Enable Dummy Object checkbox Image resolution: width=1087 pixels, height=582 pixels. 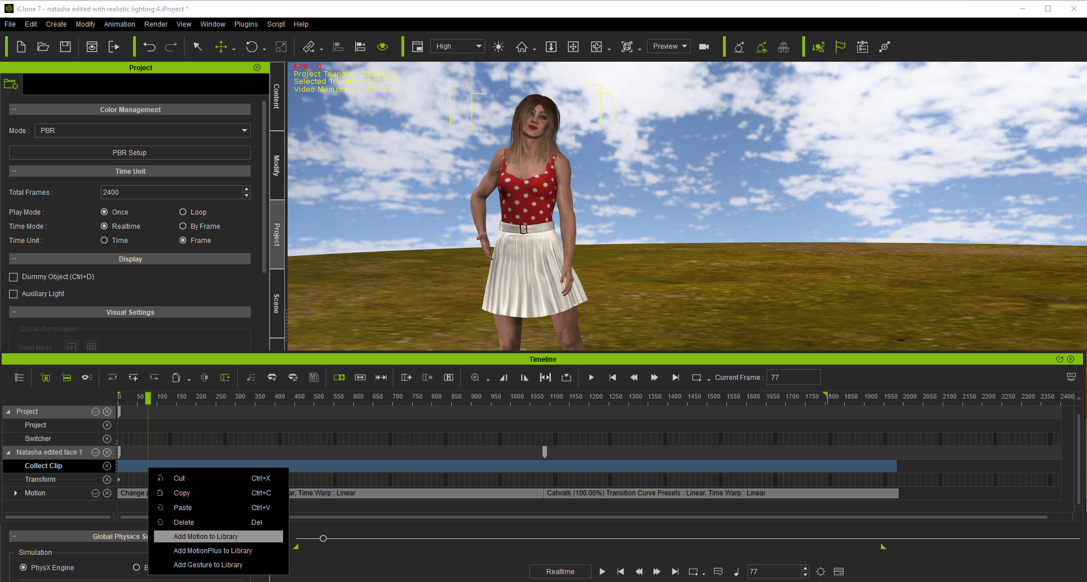(14, 277)
